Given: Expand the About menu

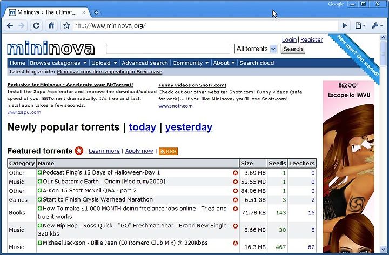Looking at the screenshot, I should pos(224,63).
